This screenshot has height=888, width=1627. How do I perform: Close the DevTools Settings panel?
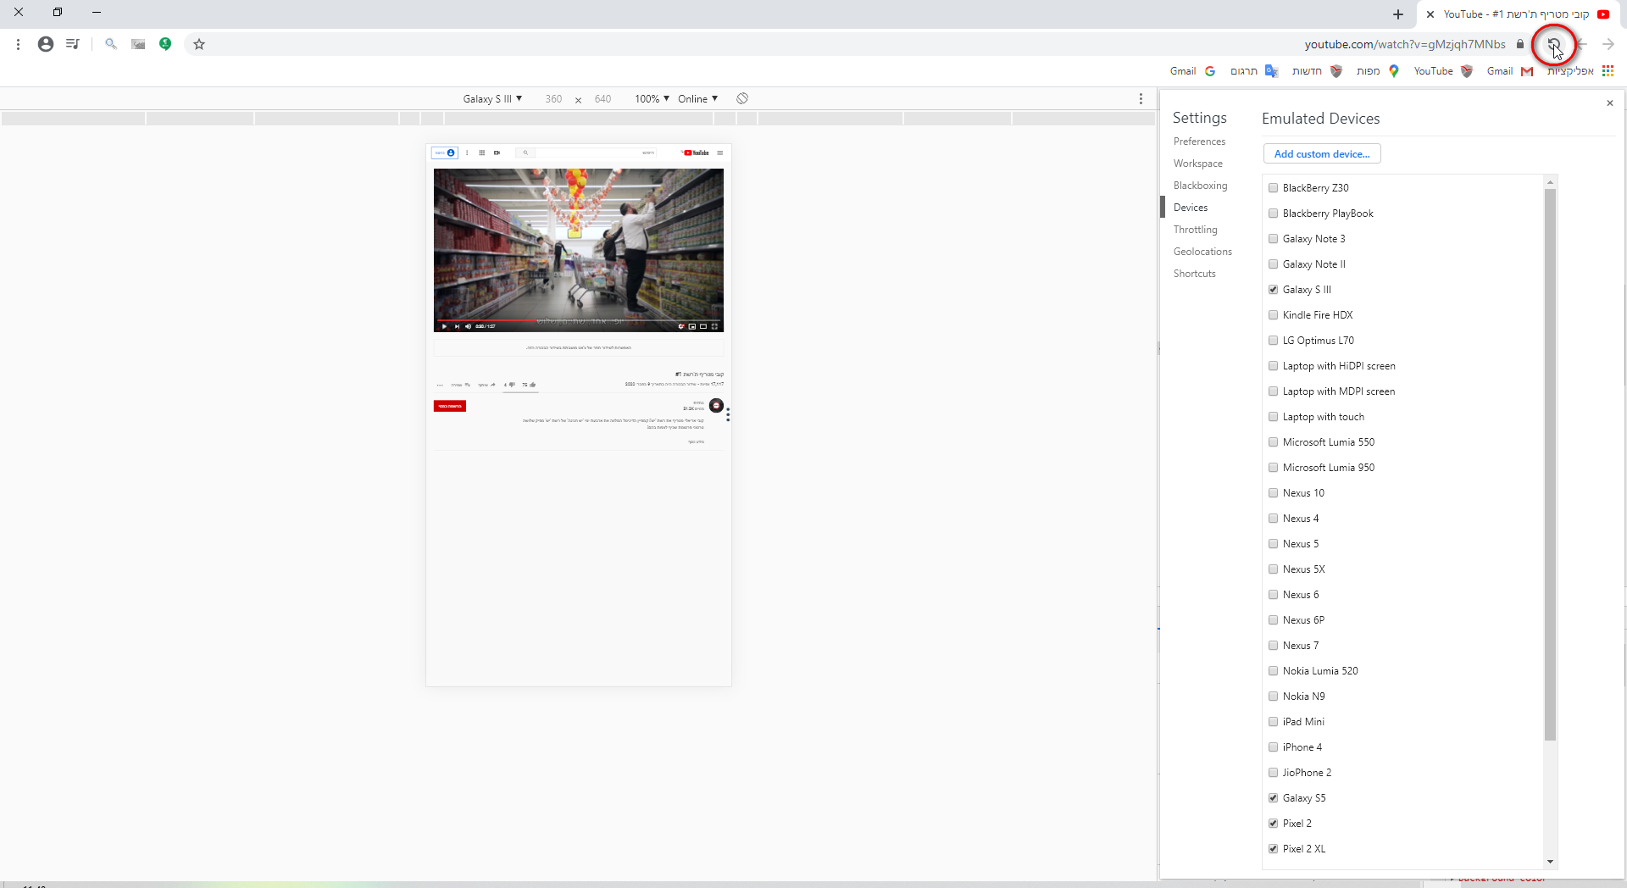pyautogui.click(x=1610, y=103)
